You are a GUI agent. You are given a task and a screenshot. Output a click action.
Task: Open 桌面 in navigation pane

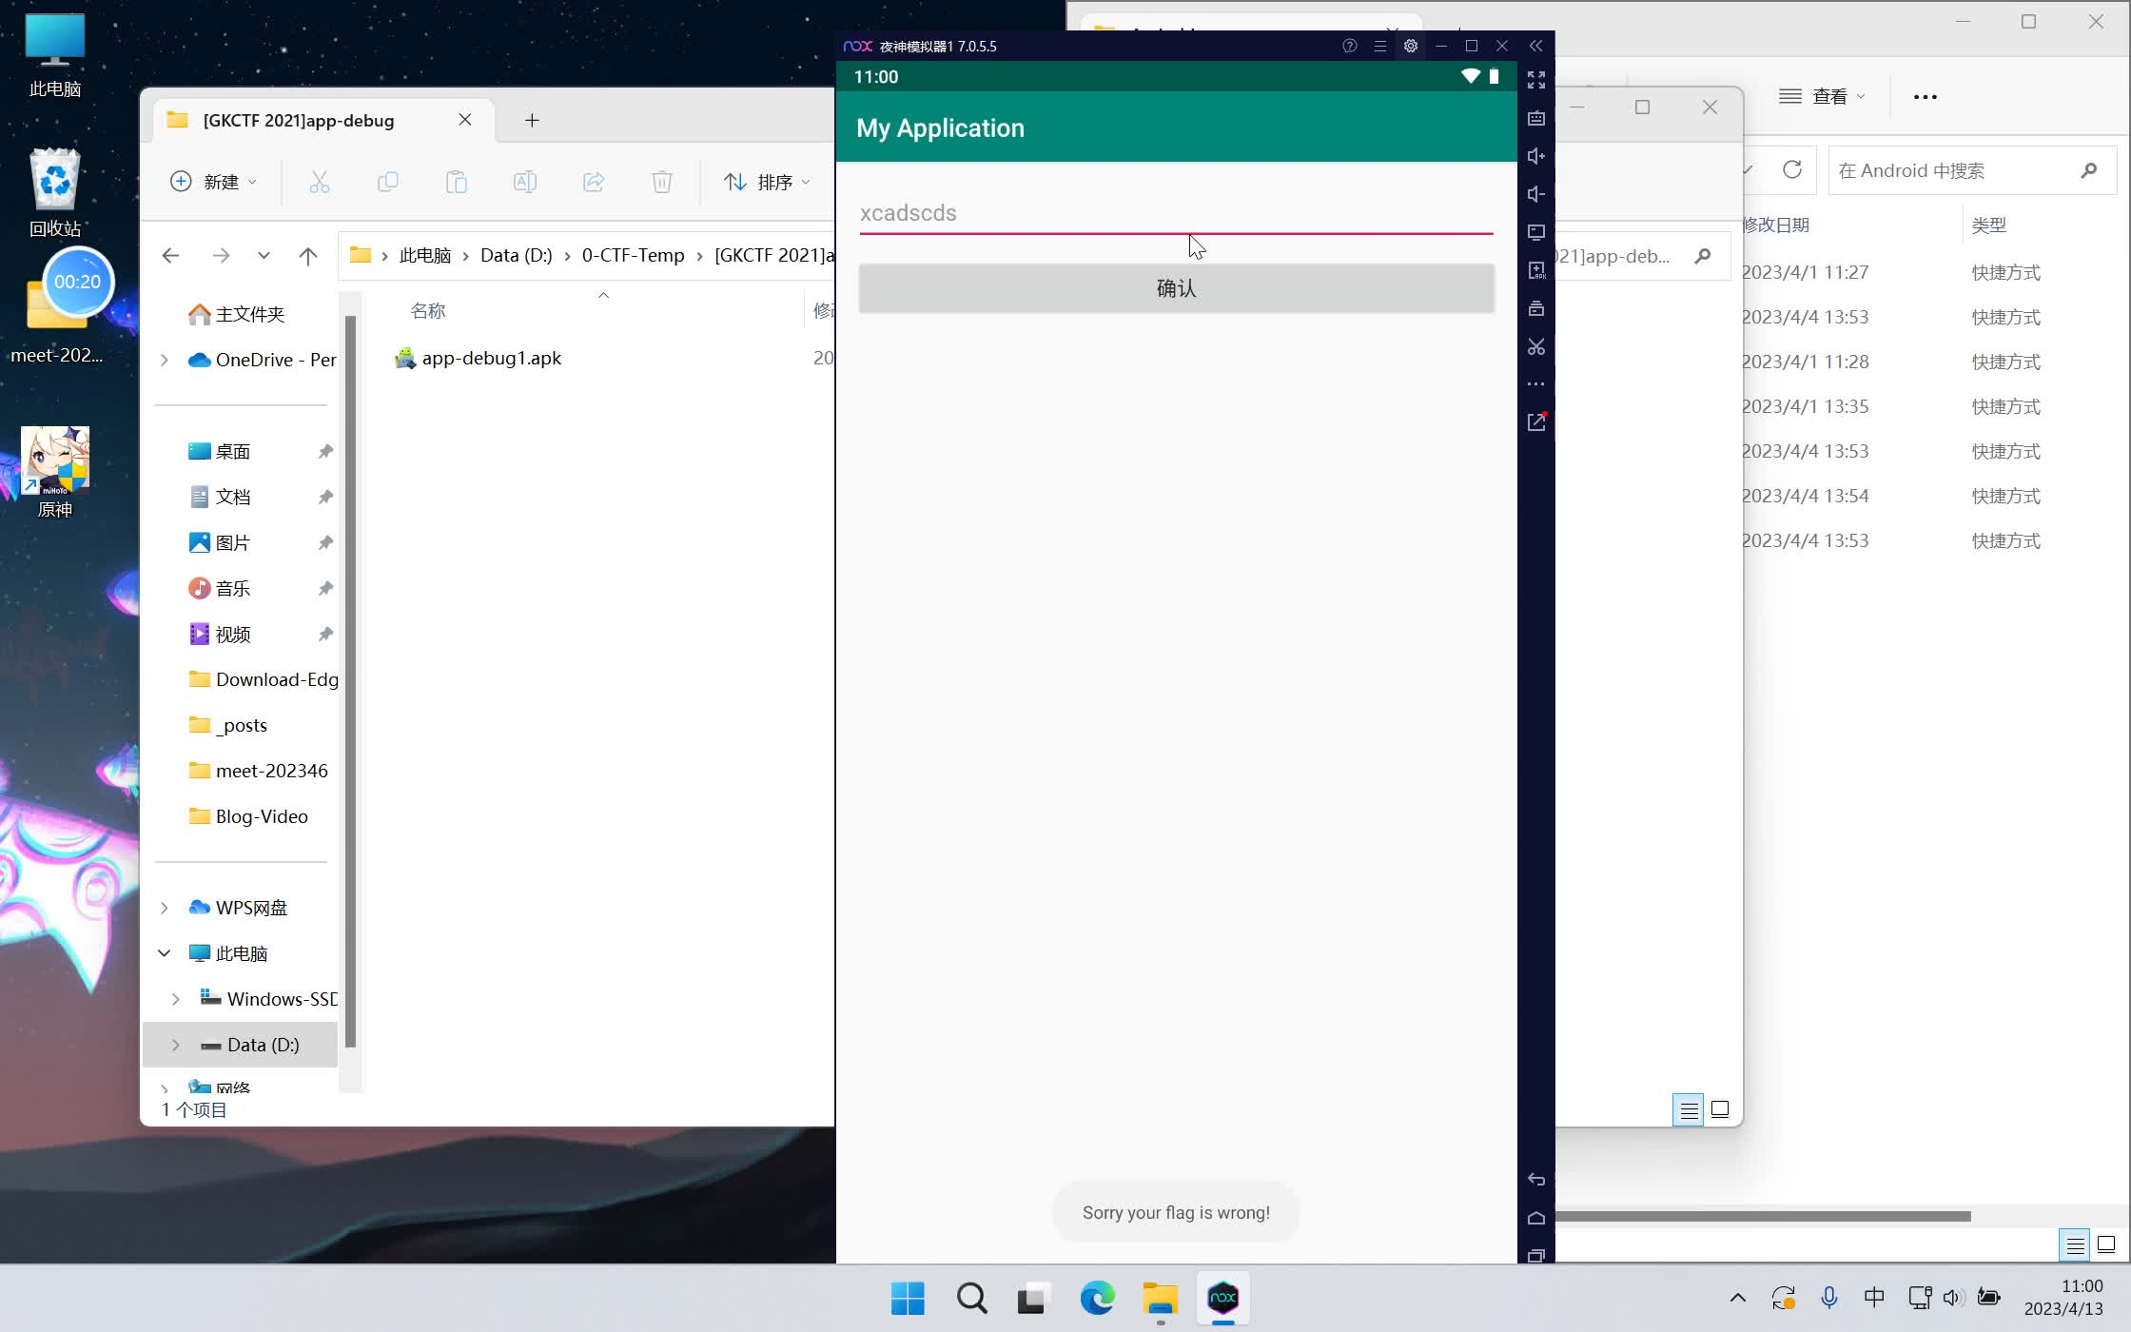click(x=221, y=451)
